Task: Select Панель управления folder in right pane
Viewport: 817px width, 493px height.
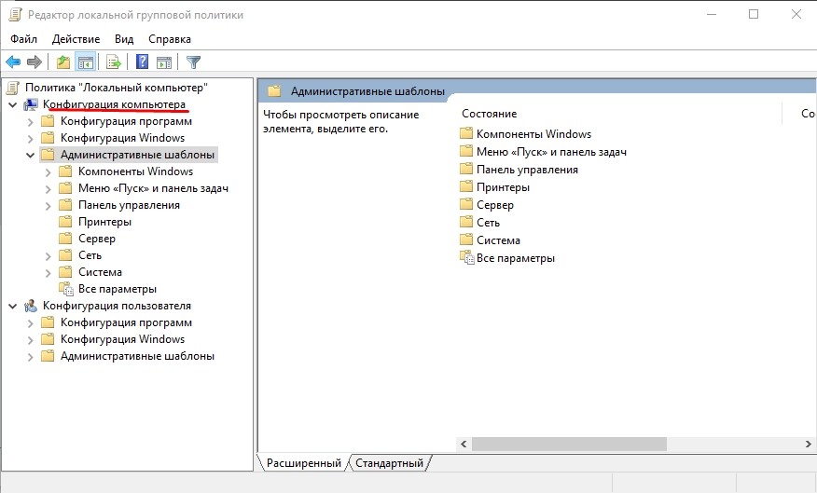Action: pos(527,170)
